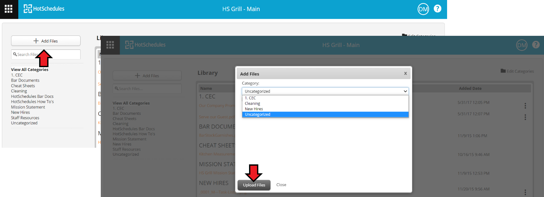
Task: Click the HotSchedules logo in back window
Action: point(44,9)
